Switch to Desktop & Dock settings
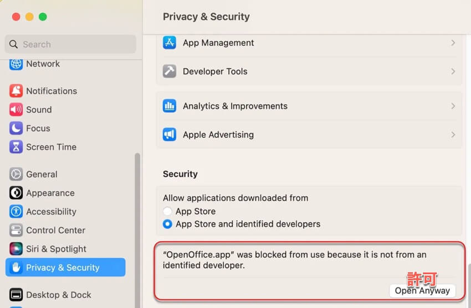This screenshot has height=308, width=471. pyautogui.click(x=58, y=295)
